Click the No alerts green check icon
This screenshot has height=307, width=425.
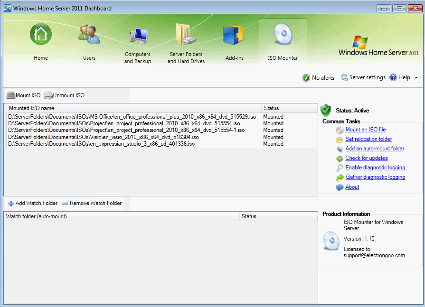coord(306,78)
